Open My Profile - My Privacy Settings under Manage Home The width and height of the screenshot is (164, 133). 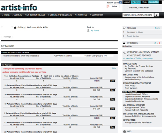point(139,66)
